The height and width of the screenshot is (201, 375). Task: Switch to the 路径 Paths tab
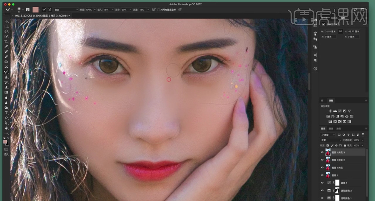tap(339, 129)
